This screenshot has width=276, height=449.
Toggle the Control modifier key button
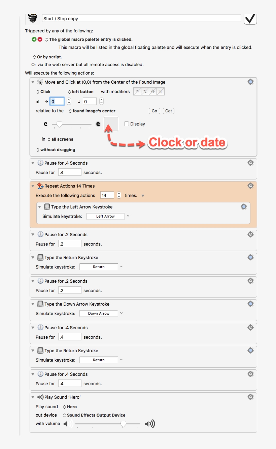click(137, 91)
